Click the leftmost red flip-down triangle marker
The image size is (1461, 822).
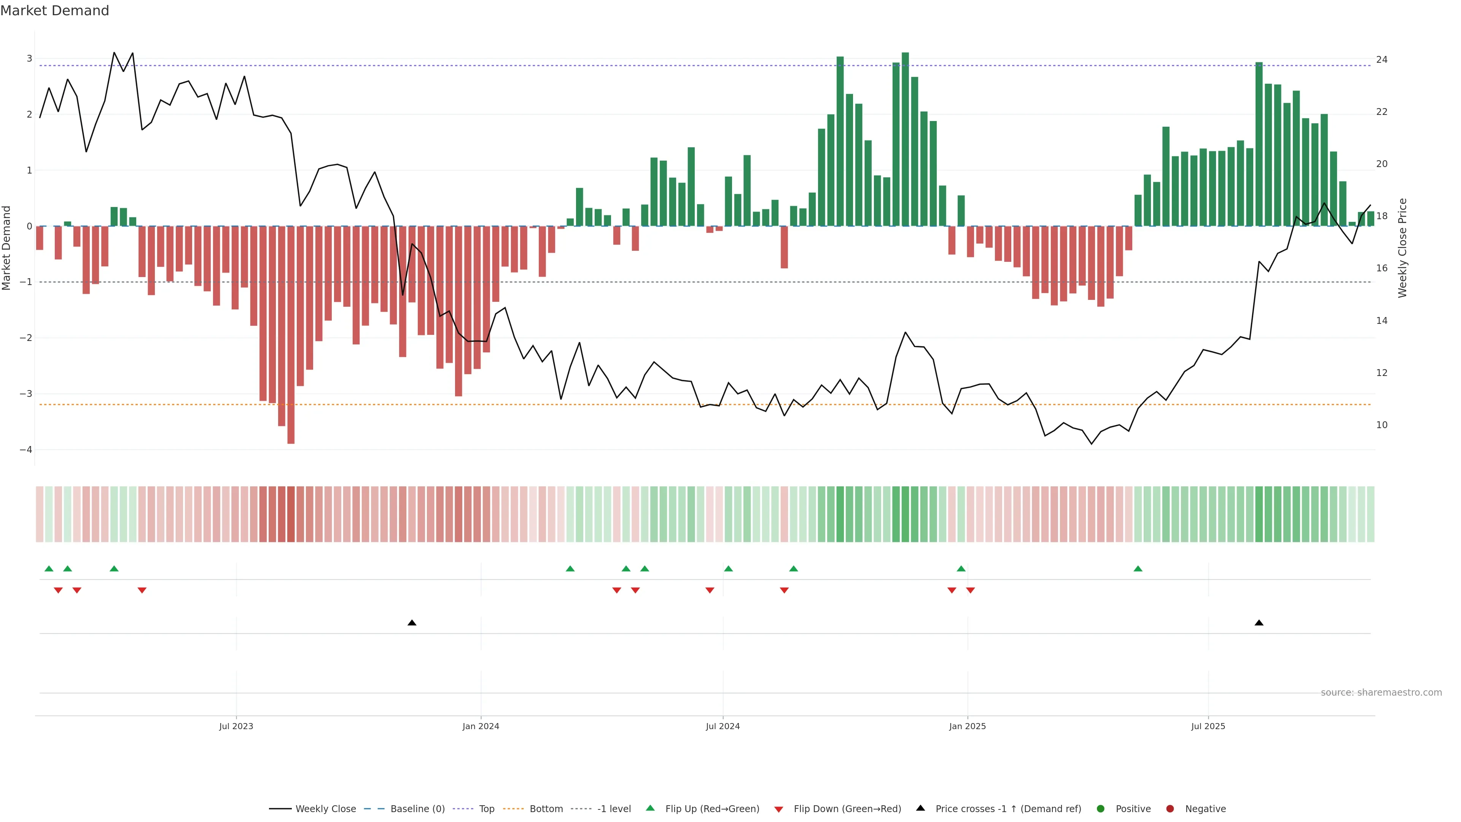tap(59, 591)
